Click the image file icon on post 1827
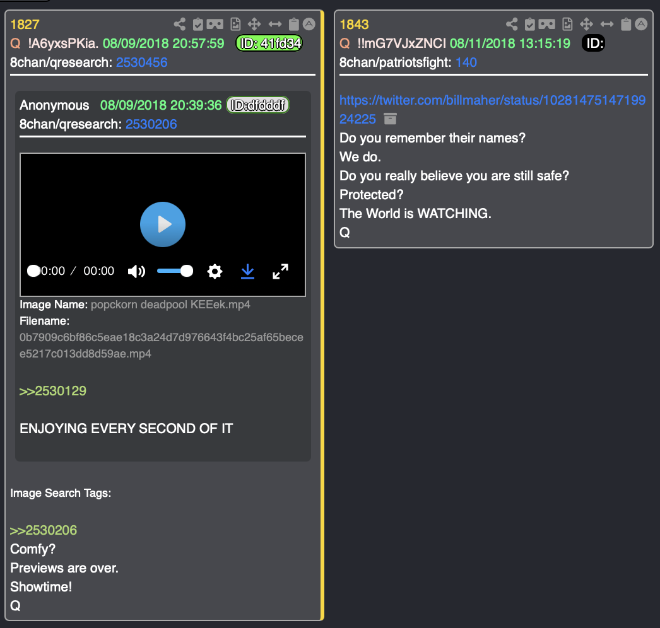 click(236, 25)
